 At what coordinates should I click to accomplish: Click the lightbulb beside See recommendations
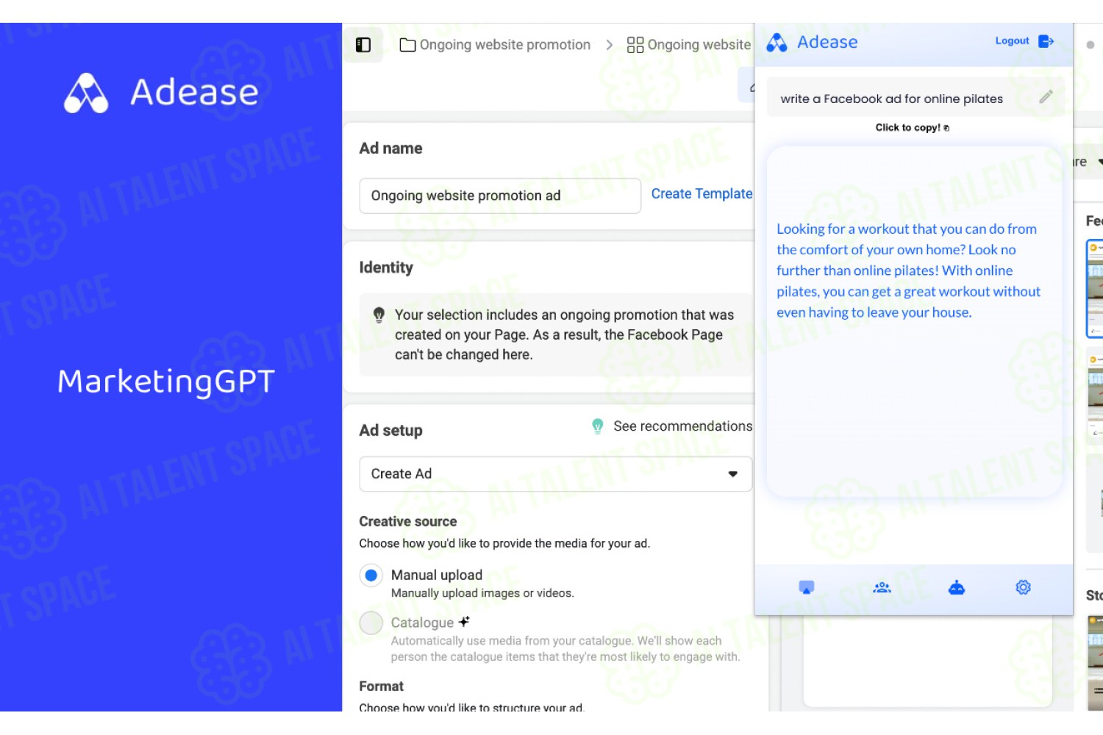pyautogui.click(x=598, y=426)
